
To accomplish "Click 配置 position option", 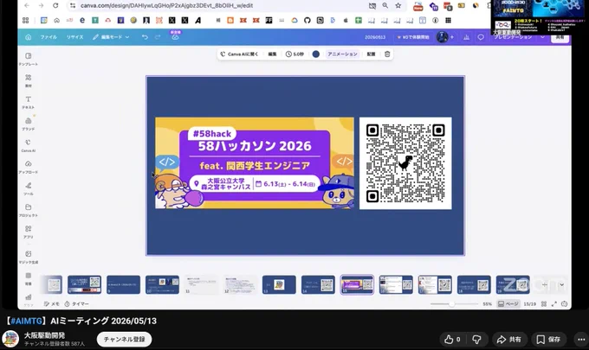I will point(371,54).
